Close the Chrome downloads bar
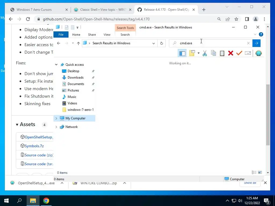 [x=265, y=183]
